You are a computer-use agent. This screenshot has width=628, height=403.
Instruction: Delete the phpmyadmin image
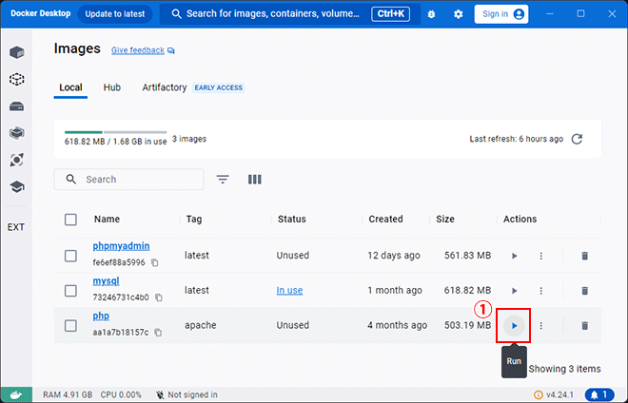(x=585, y=256)
